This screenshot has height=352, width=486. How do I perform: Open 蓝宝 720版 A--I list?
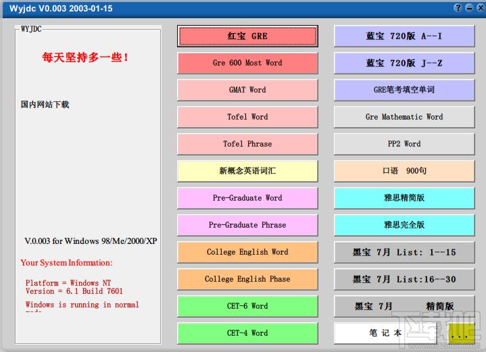coord(404,36)
